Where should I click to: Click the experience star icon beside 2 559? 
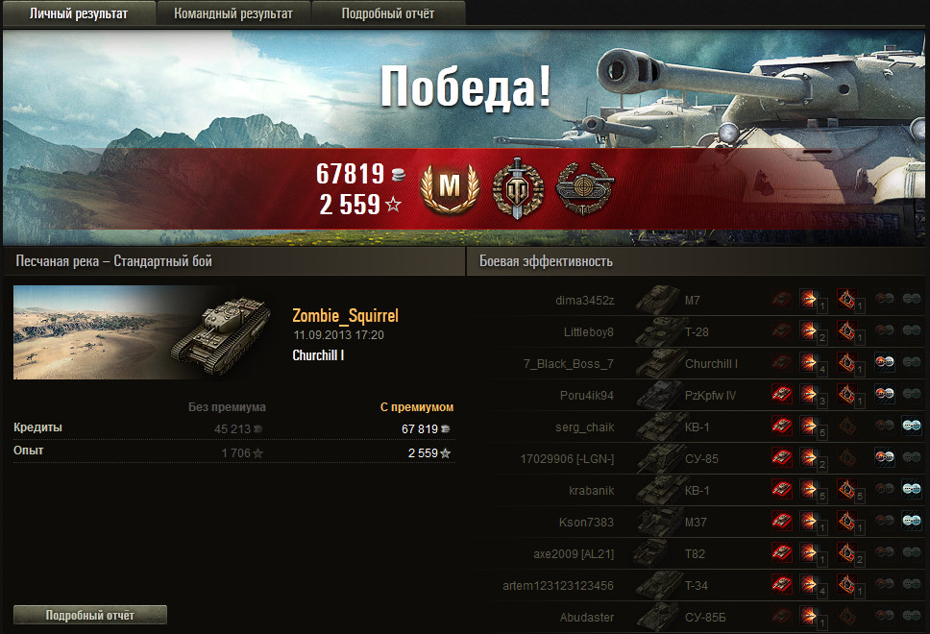click(x=393, y=205)
